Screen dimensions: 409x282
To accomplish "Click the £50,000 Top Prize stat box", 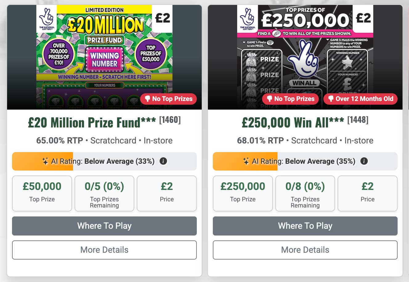I will tap(42, 193).
